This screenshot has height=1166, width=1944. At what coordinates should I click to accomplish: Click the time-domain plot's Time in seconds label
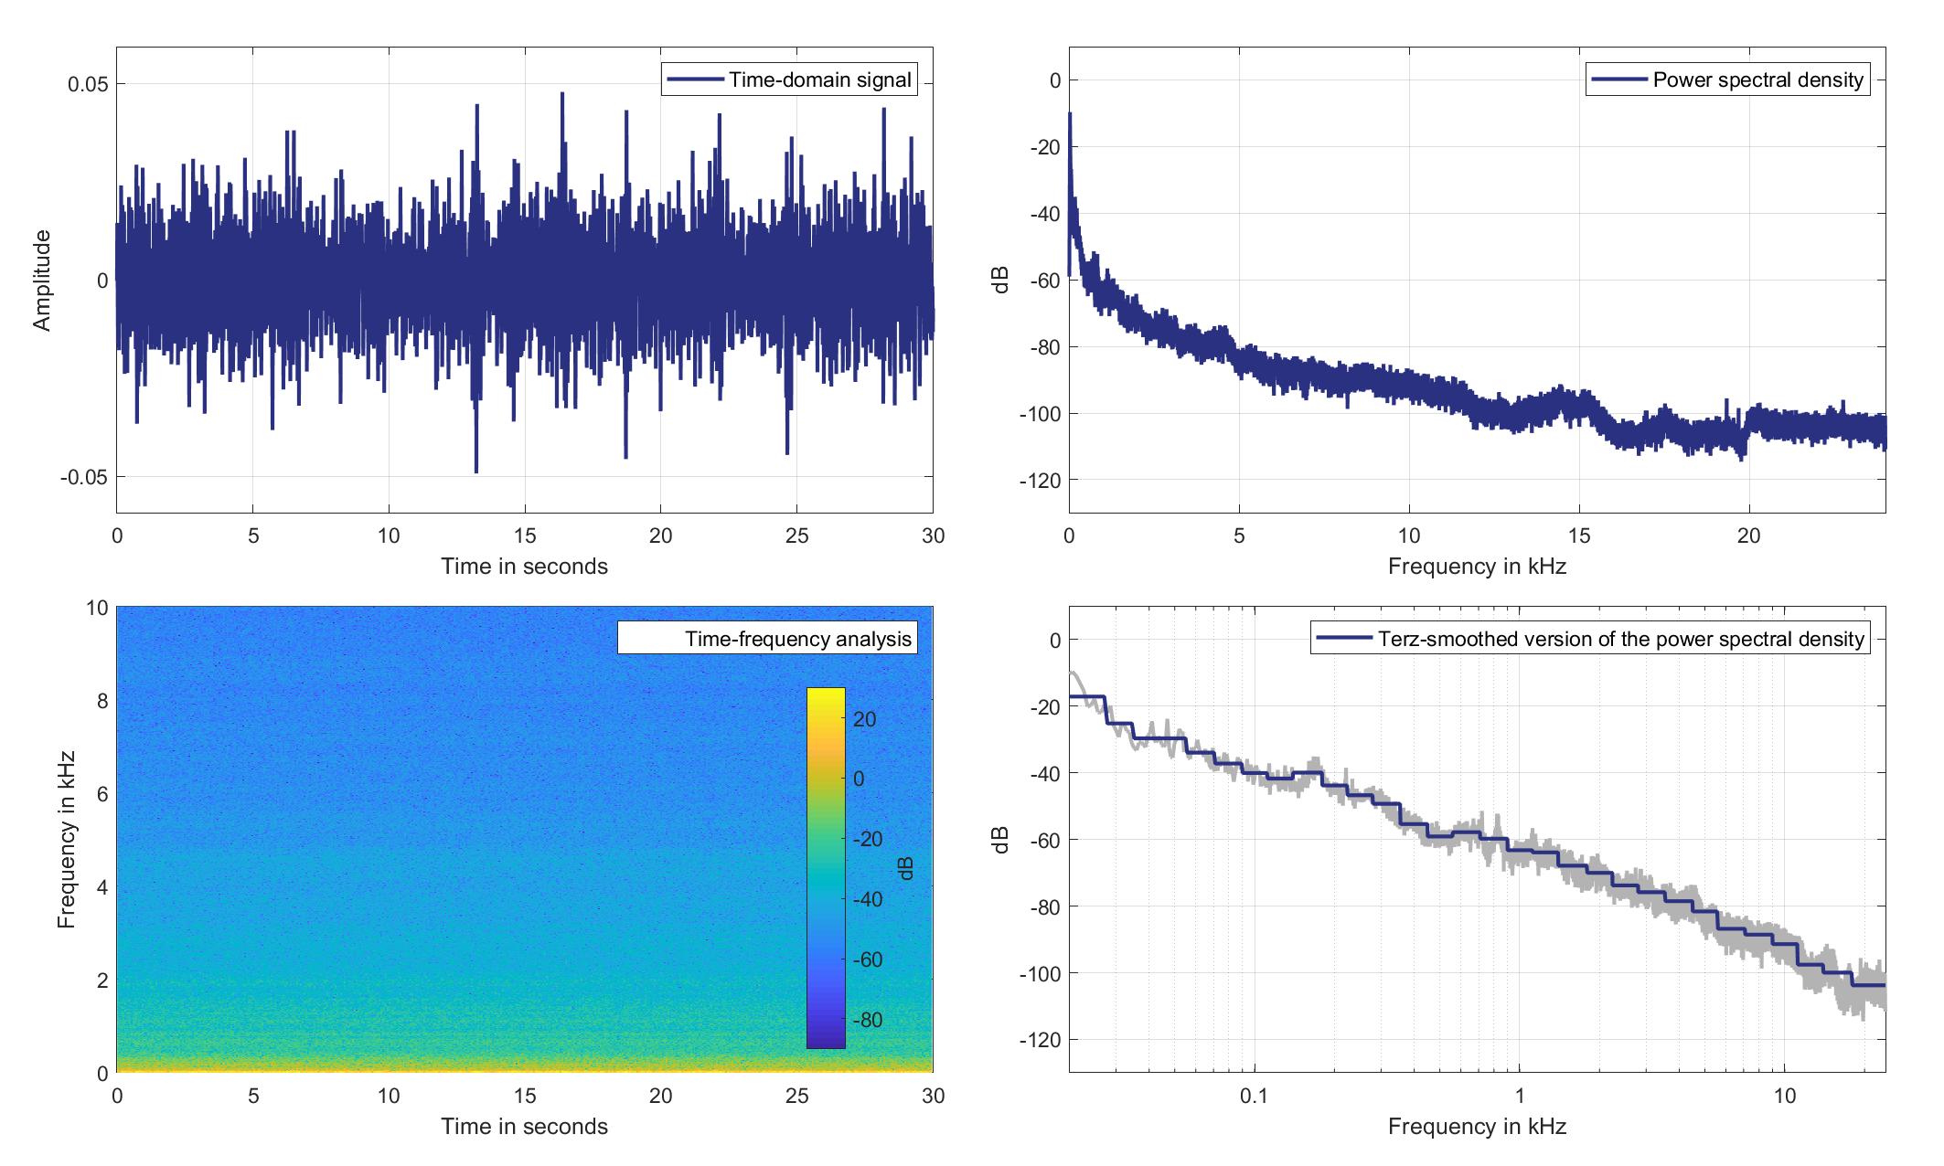(x=524, y=567)
